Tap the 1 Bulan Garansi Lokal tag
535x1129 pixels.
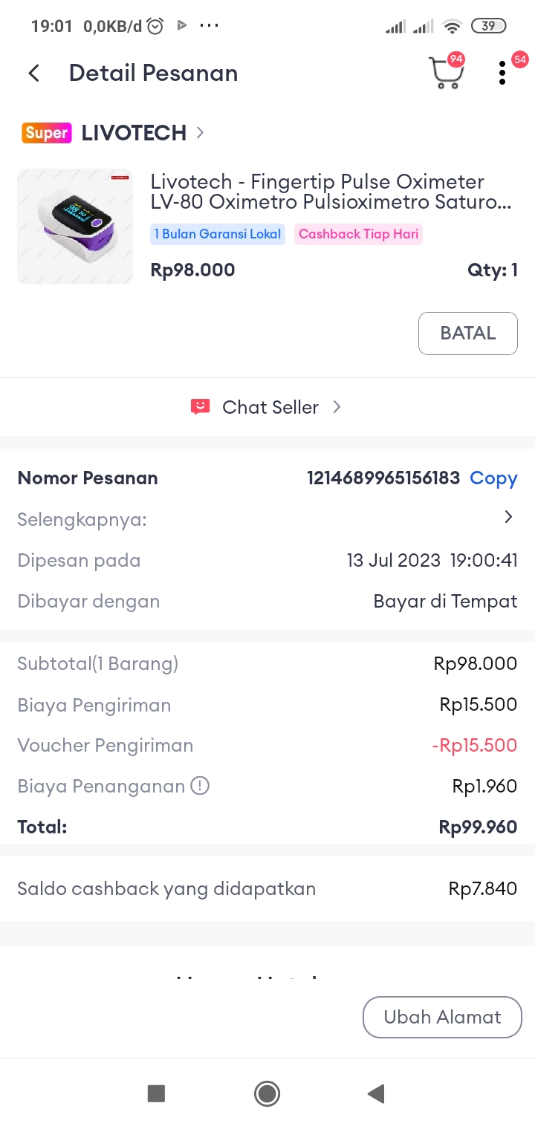coord(218,234)
